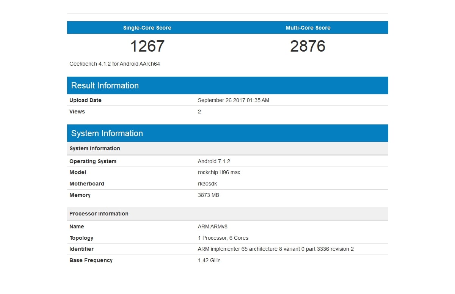The width and height of the screenshot is (455, 294).
Task: Click the Base Frequency value 1.42 GHz
Action: pyautogui.click(x=209, y=260)
